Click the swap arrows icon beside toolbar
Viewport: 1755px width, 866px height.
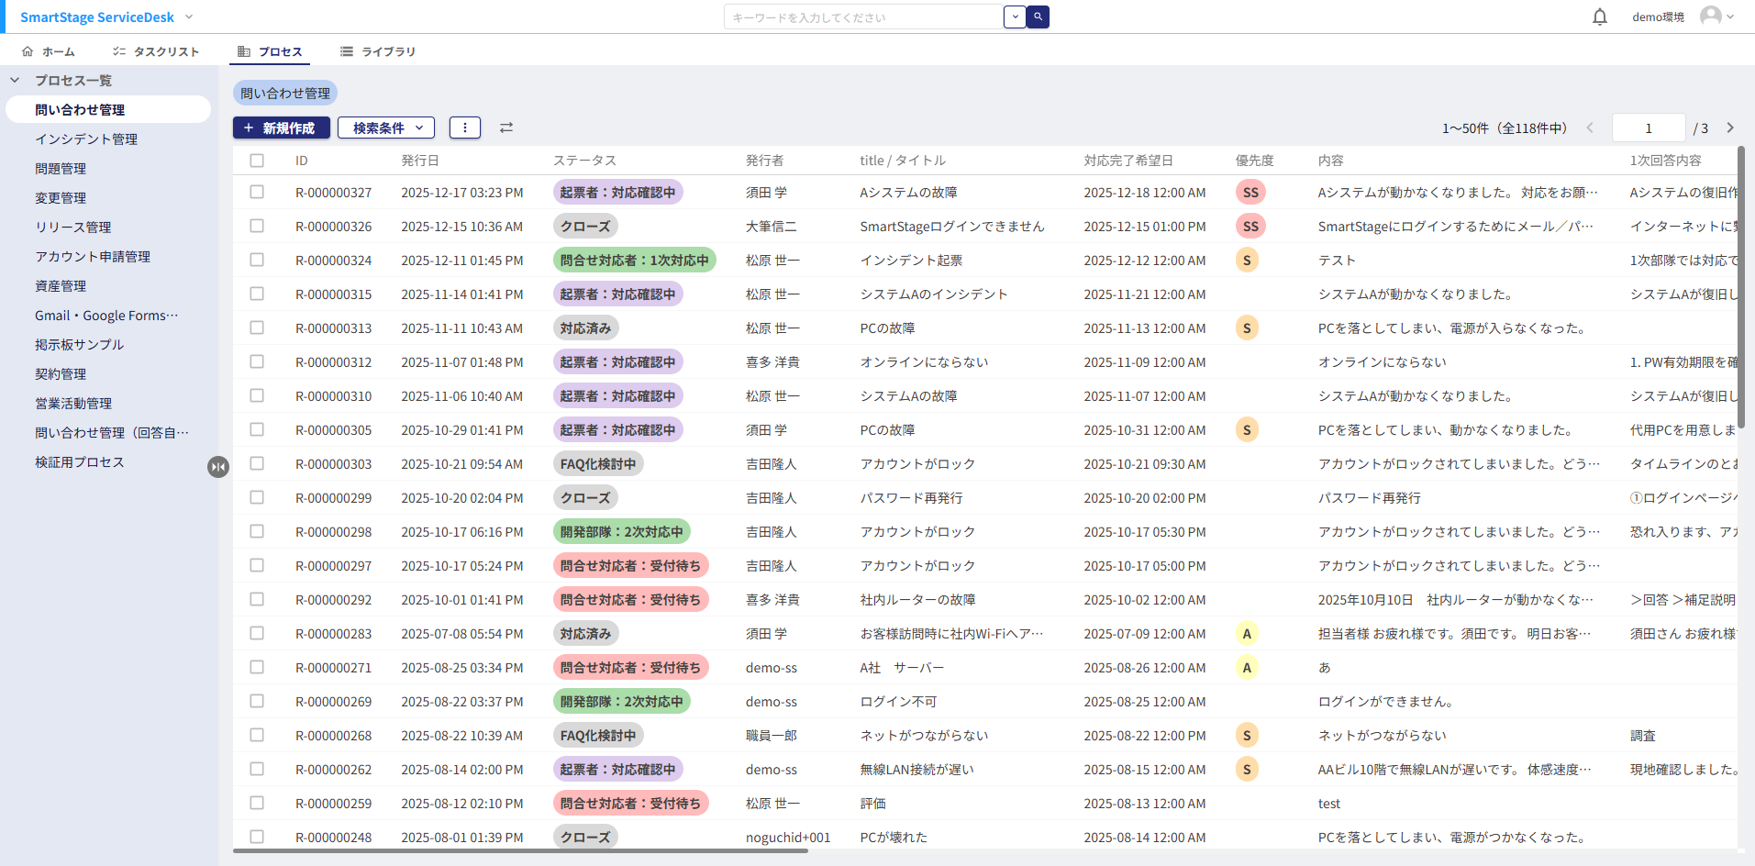click(506, 128)
